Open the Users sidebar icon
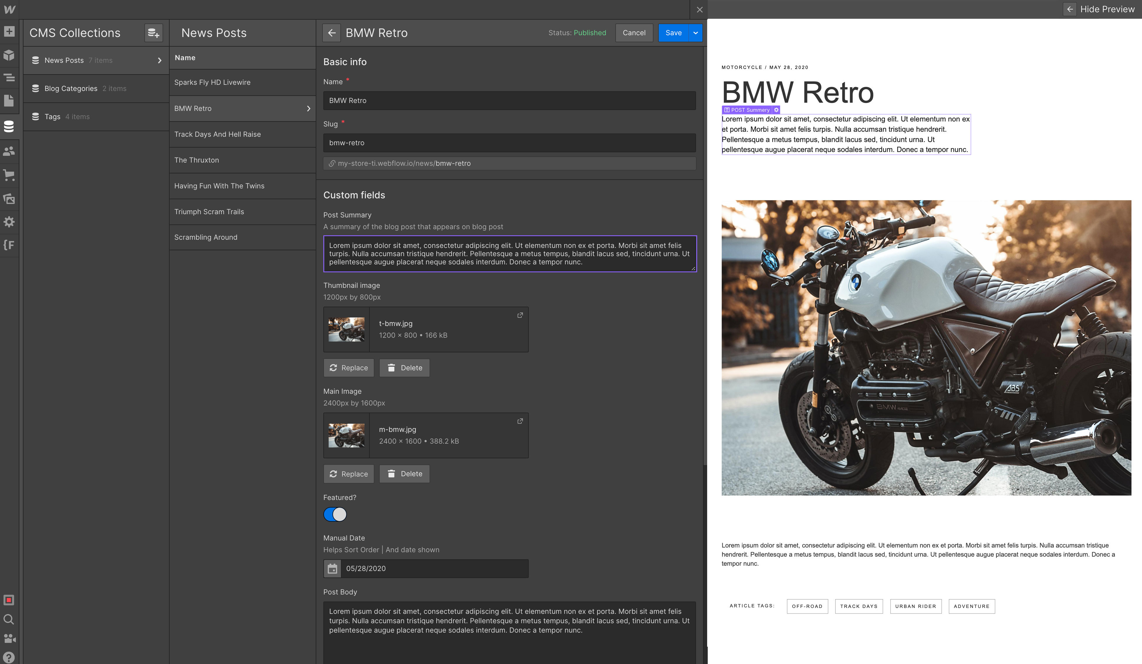This screenshot has width=1142, height=664. 9,151
